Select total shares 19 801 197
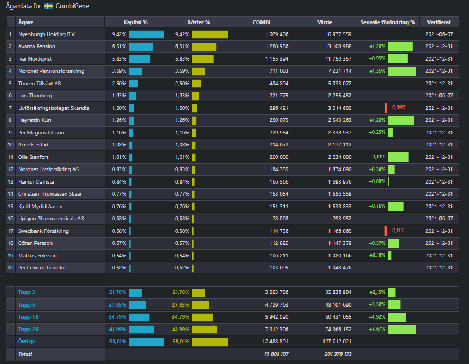Screen dimensions: 469x364 276,354
